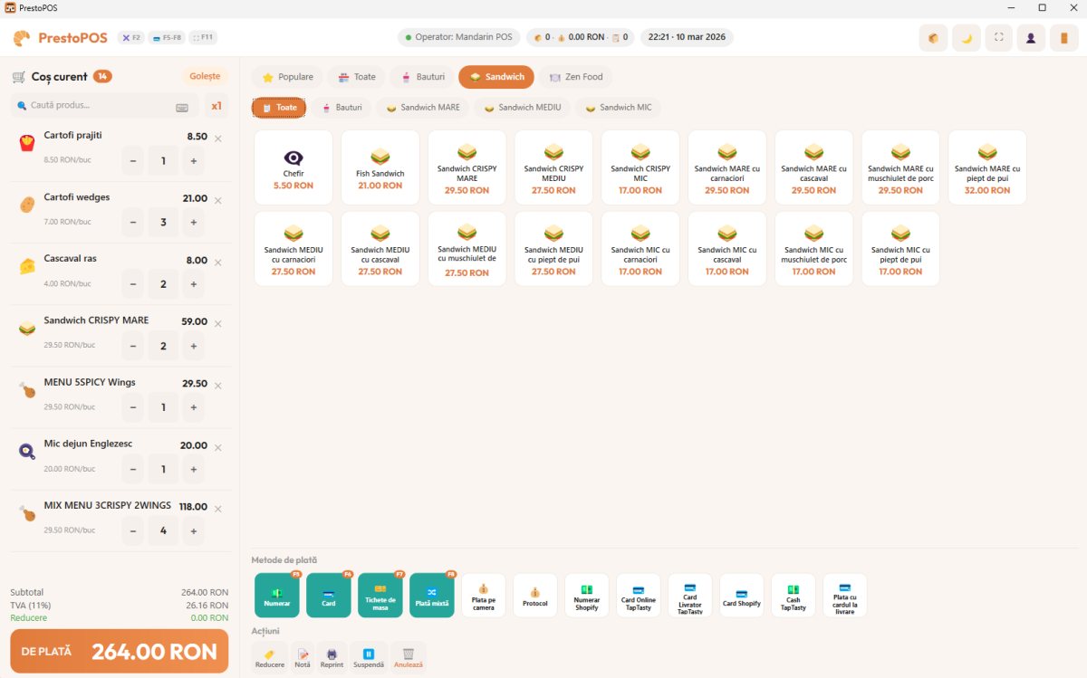Open the Zen Food category tab
The height and width of the screenshot is (678, 1087).
[576, 77]
